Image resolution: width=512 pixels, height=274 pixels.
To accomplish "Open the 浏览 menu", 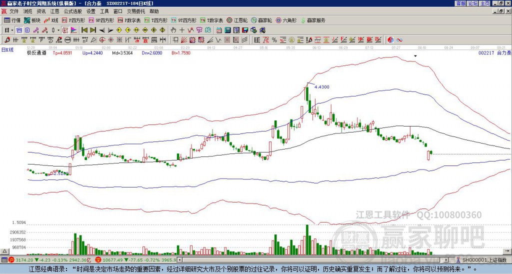I will [28, 11].
